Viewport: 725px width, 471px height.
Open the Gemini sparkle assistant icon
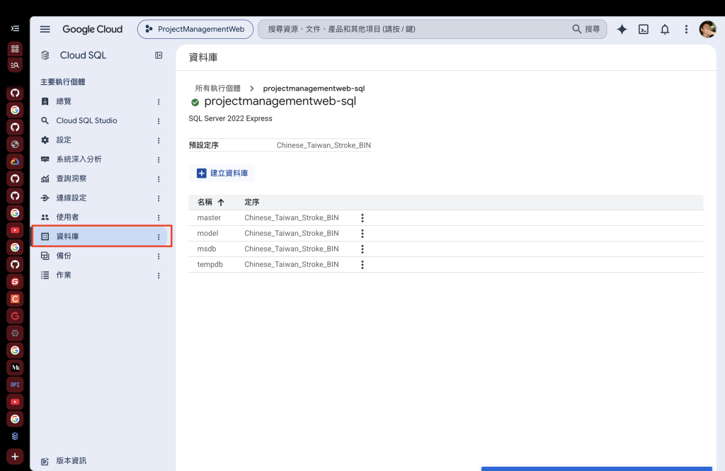622,29
